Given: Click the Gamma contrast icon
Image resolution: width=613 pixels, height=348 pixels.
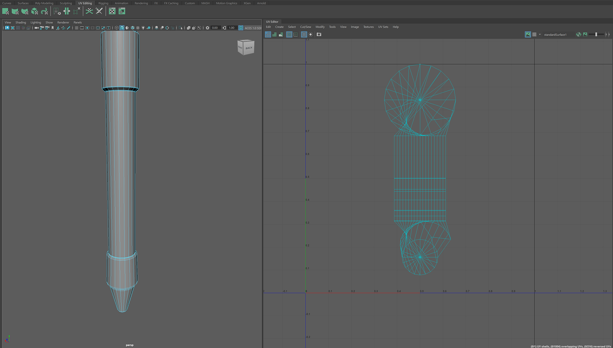Looking at the screenshot, I should pyautogui.click(x=224, y=28).
